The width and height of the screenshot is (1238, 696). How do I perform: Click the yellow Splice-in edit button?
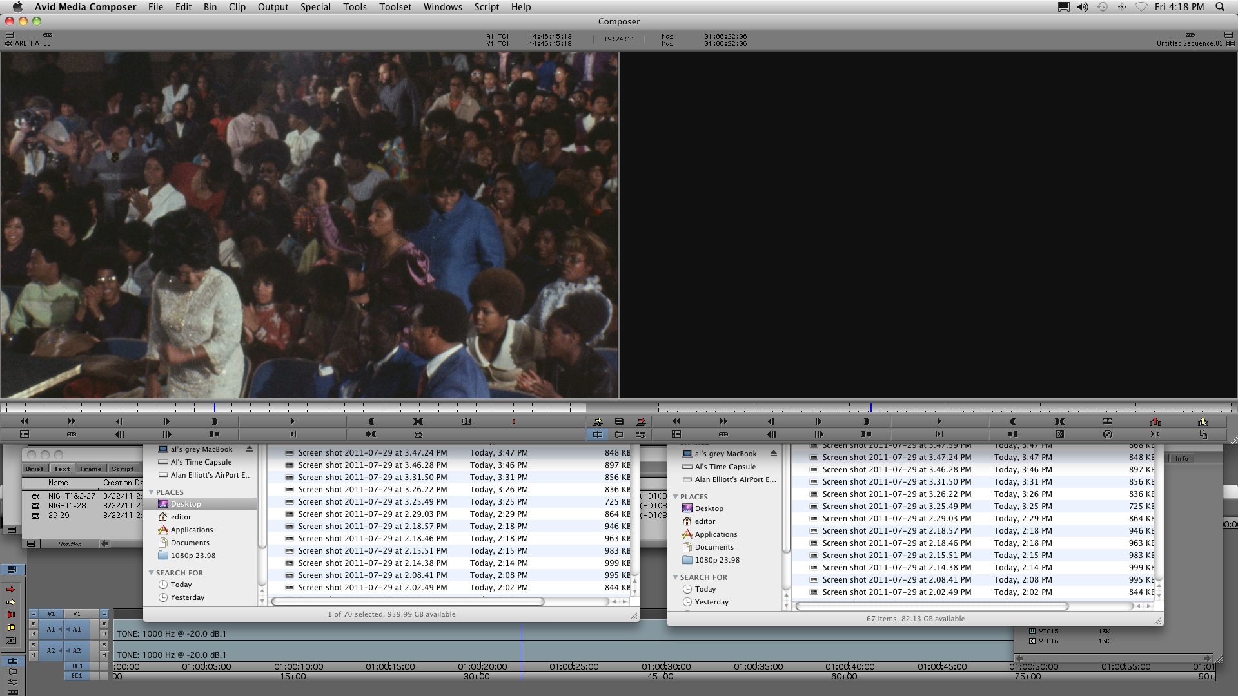click(x=597, y=421)
